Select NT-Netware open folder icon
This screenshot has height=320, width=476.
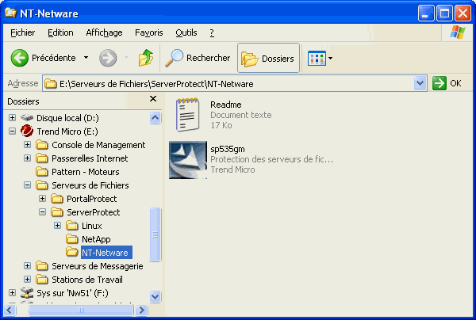coord(72,252)
